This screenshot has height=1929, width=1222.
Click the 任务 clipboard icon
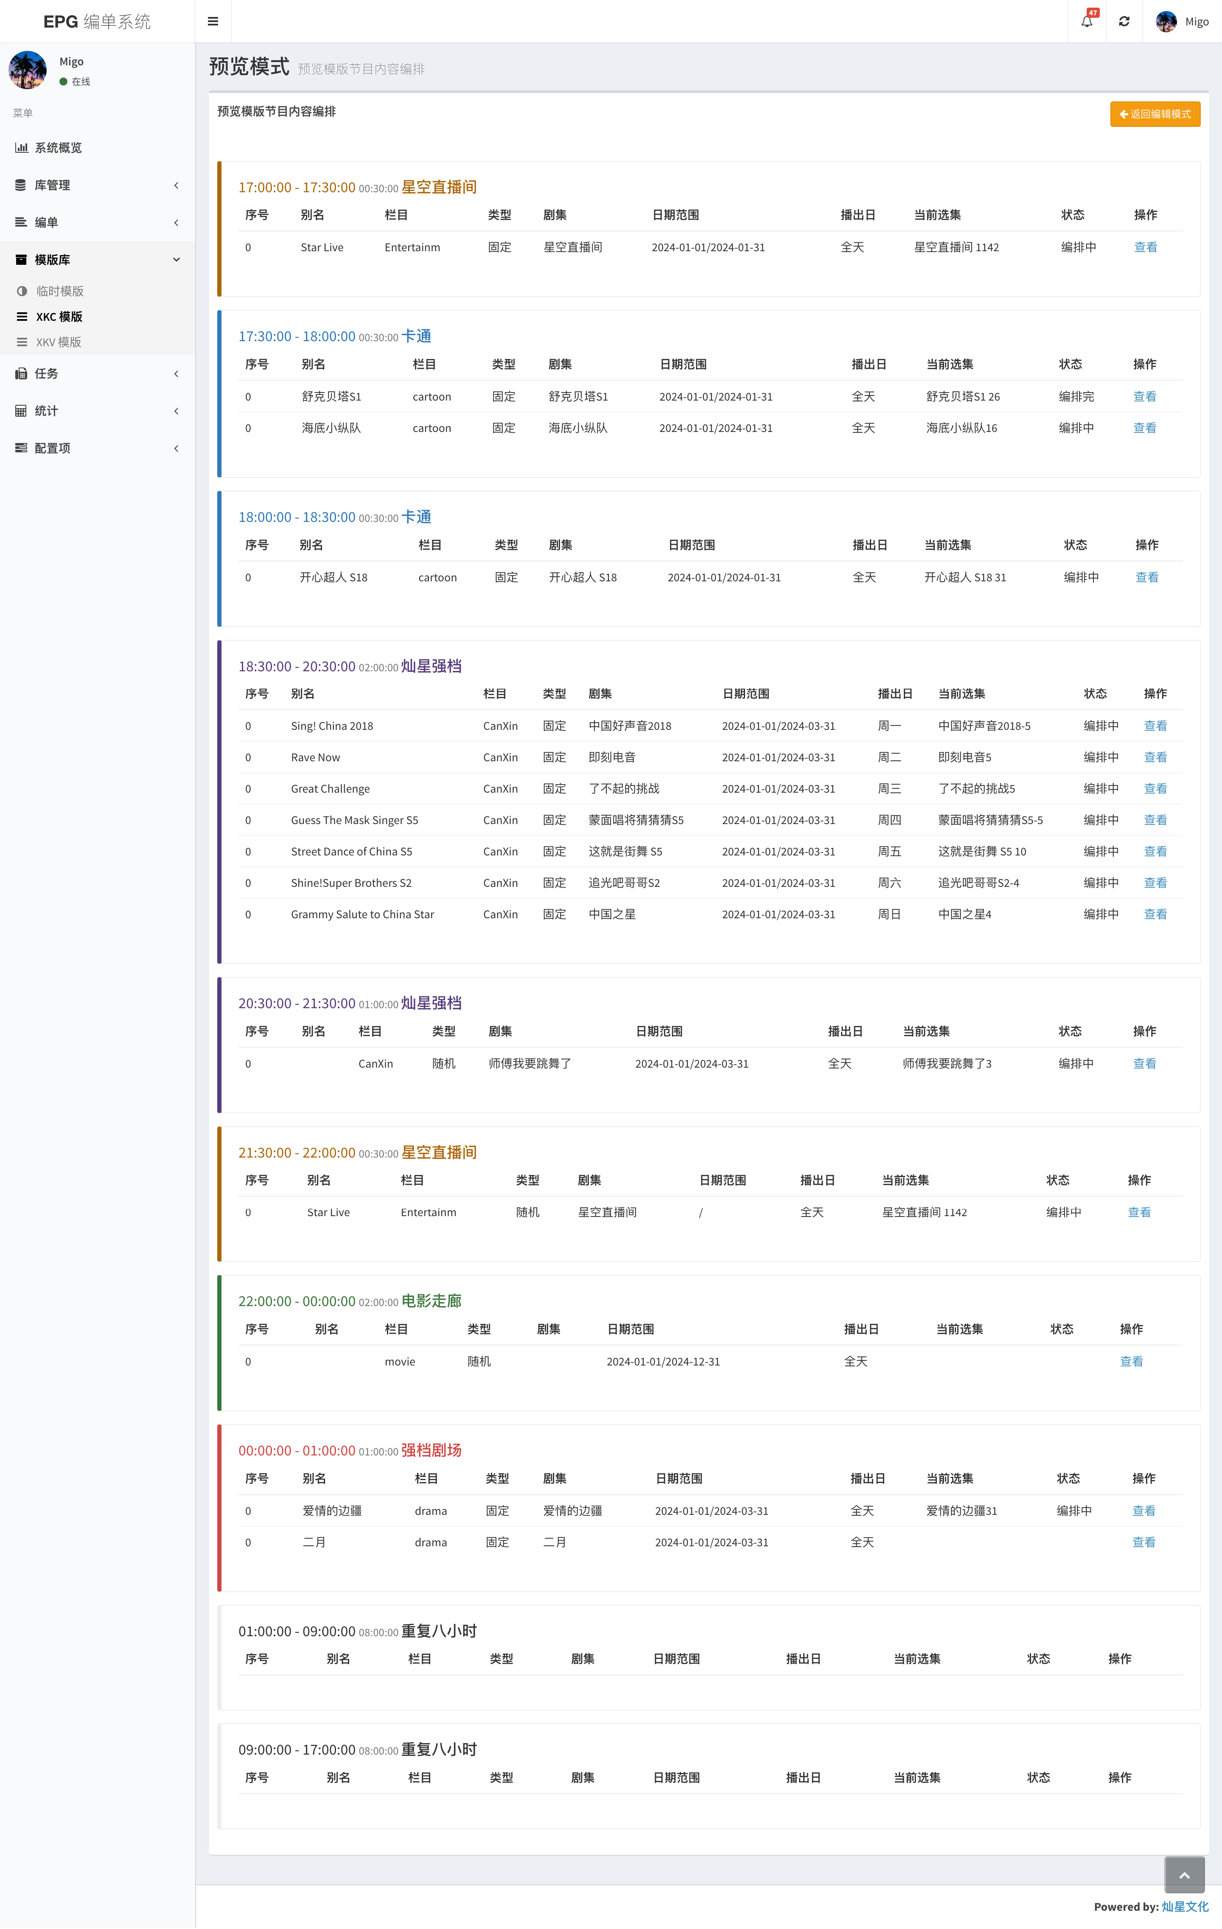click(21, 373)
